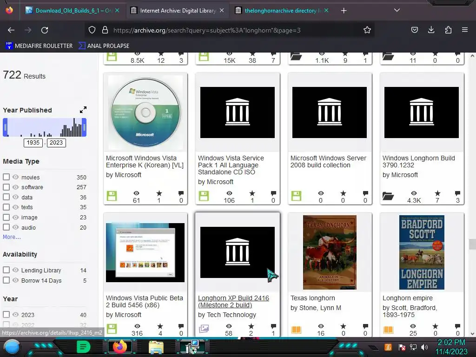The image size is (476, 357).
Task: Open the Windows Vista Enterprise disc thumbnail
Action: [145, 112]
